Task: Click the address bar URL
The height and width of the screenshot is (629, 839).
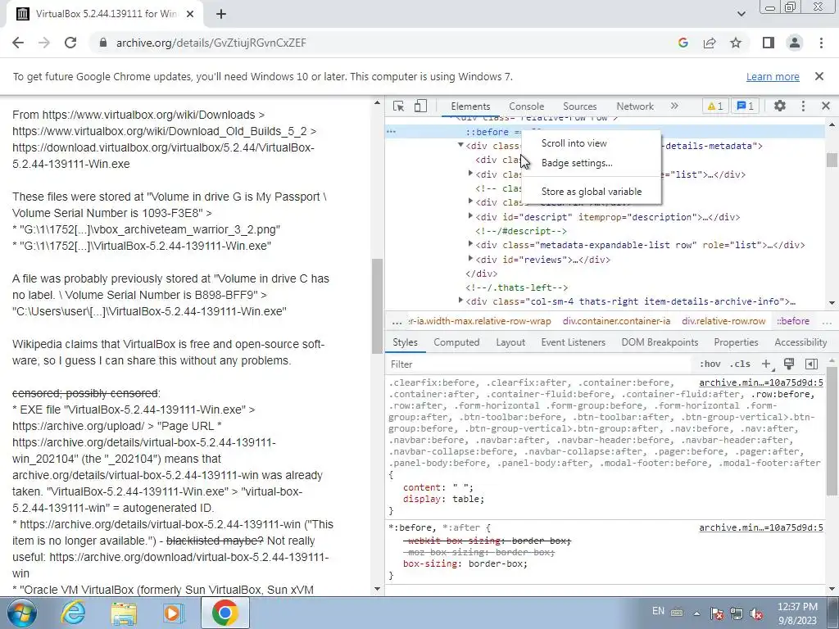Action: pos(211,43)
